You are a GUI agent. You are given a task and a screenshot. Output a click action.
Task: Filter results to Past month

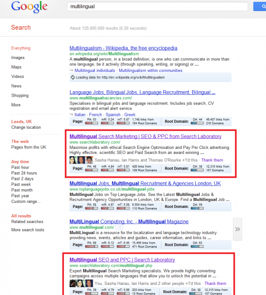pos(22,190)
